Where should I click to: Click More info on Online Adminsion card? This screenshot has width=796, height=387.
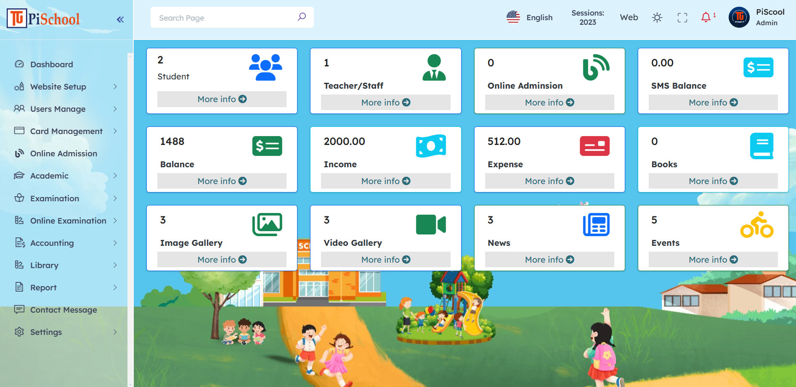click(549, 103)
